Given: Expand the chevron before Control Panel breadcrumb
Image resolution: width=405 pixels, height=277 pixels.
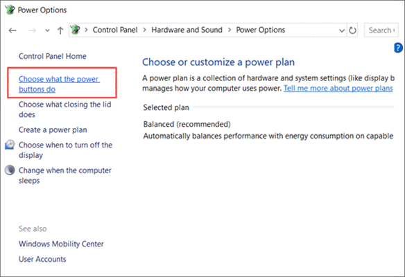Looking at the screenshot, I should 86,30.
